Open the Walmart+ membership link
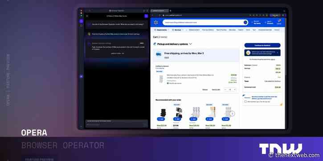The width and height of the screenshot is (323, 161). (x=264, y=98)
